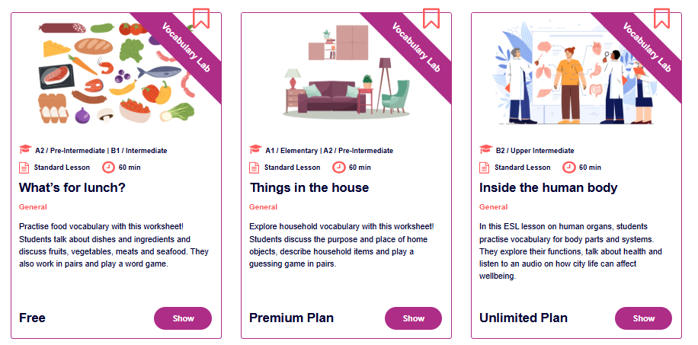Click the document icon on What's for lunch? card
698x345 pixels.
pyautogui.click(x=25, y=168)
